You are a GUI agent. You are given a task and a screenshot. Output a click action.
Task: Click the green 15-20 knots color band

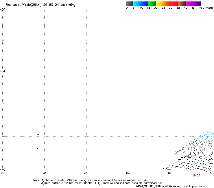click(x=152, y=3)
